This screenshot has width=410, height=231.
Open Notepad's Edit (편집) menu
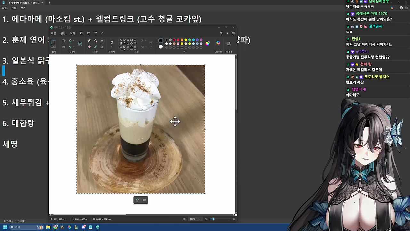(14, 8)
